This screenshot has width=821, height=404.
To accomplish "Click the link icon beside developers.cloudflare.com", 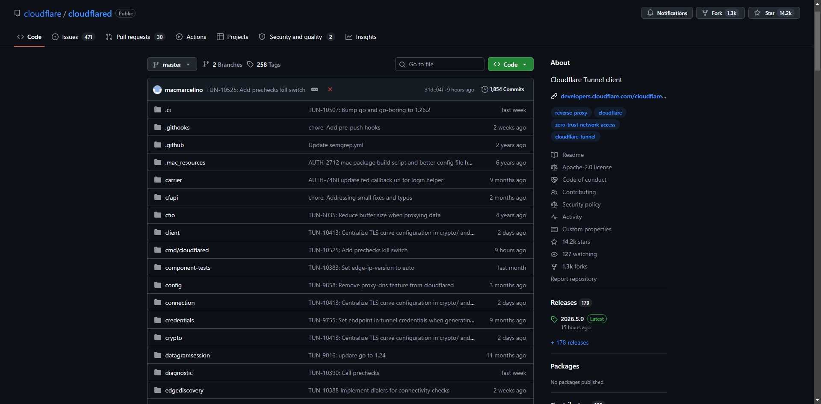I will point(554,96).
